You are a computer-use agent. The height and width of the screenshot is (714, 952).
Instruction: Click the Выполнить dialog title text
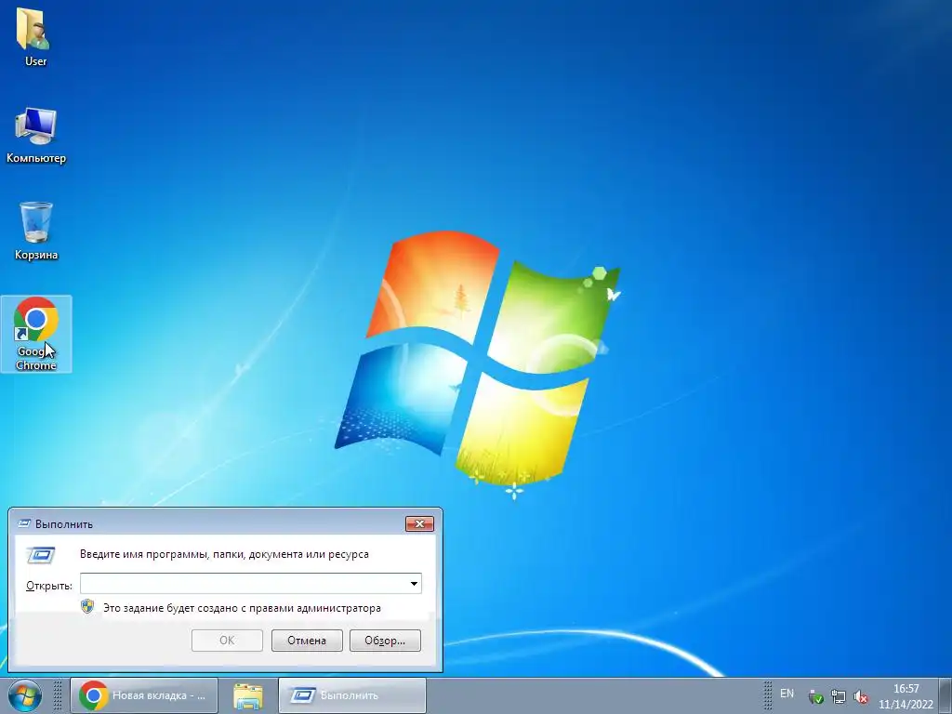(x=64, y=524)
